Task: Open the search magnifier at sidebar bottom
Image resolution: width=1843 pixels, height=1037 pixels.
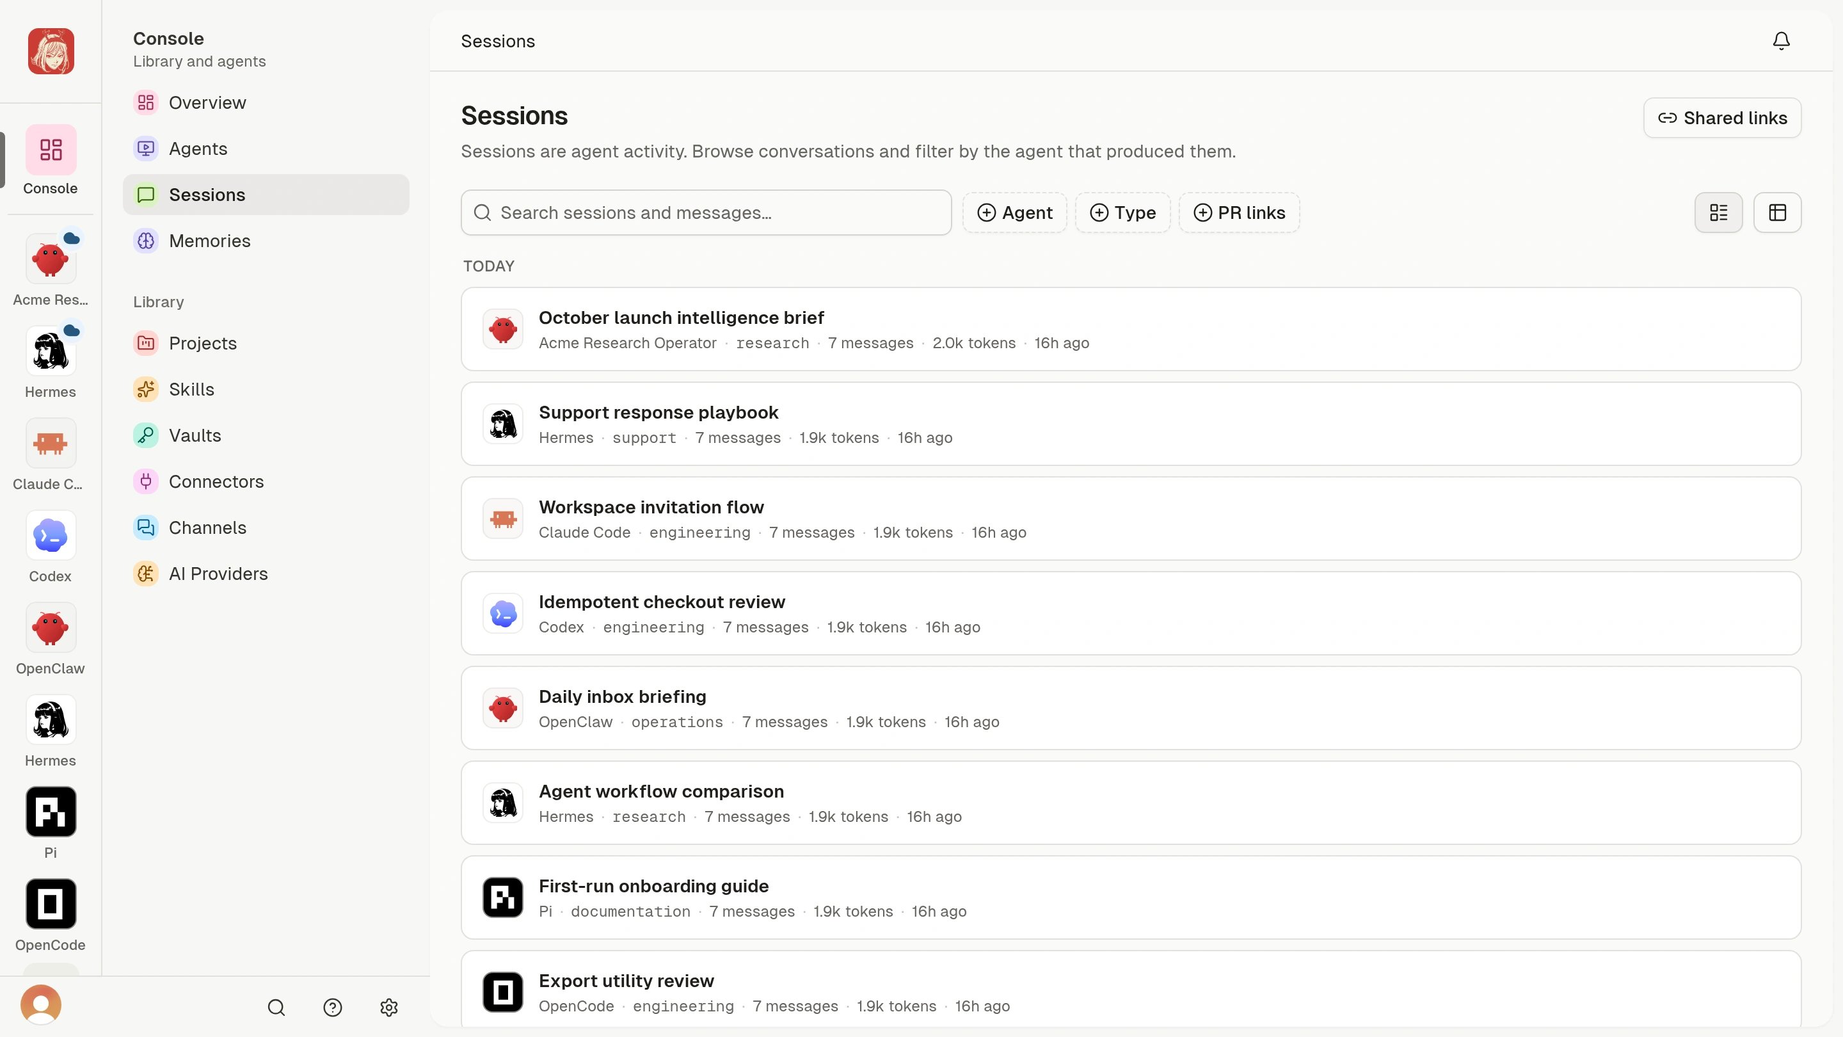Action: pyautogui.click(x=276, y=1008)
